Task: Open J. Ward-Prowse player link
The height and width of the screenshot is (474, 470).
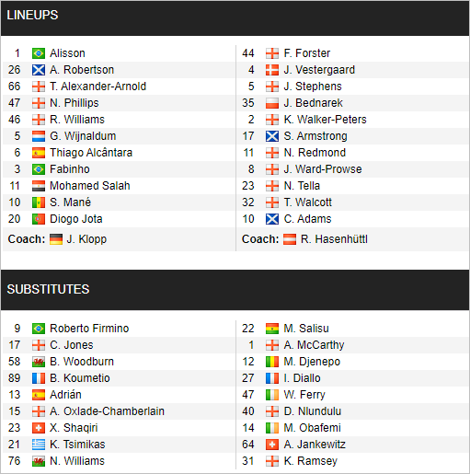Action: click(323, 169)
